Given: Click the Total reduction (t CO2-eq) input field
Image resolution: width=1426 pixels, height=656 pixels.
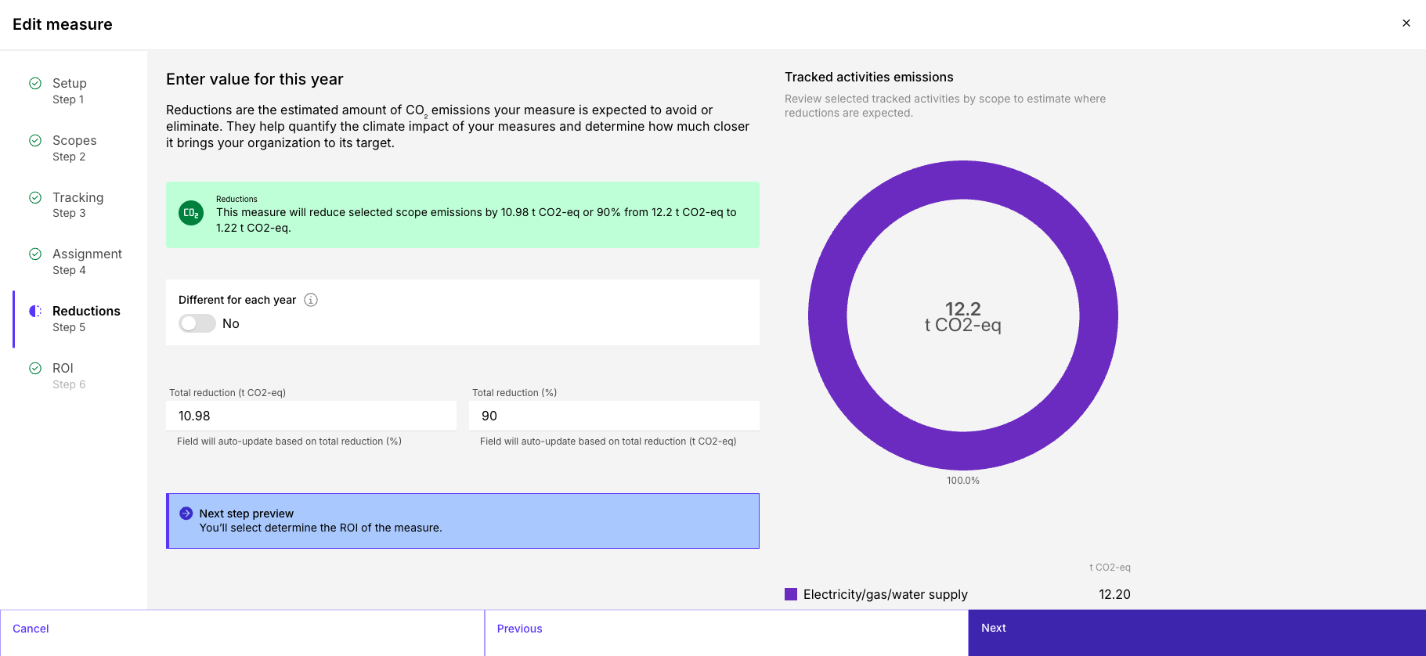Looking at the screenshot, I should pos(311,416).
